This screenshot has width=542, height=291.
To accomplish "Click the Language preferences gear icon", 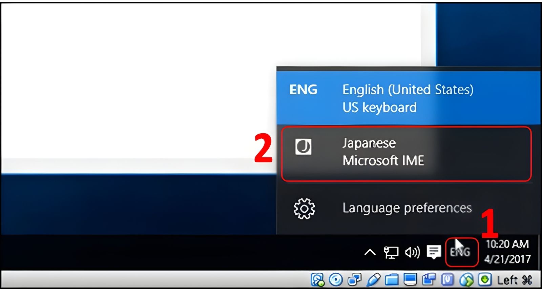I will pos(304,208).
